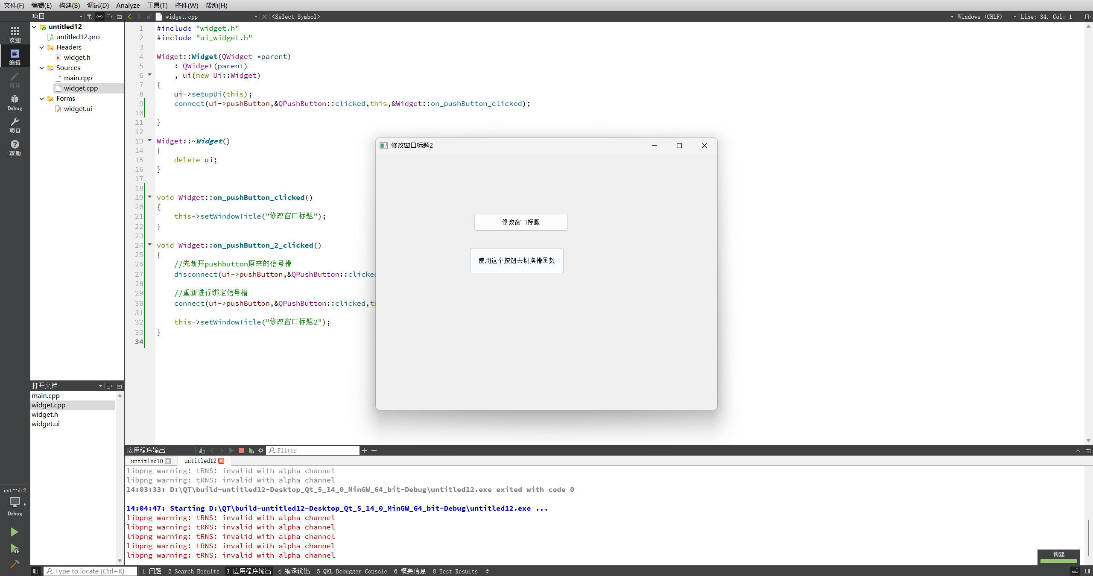
Task: Open application output settings gear
Action: coord(261,450)
